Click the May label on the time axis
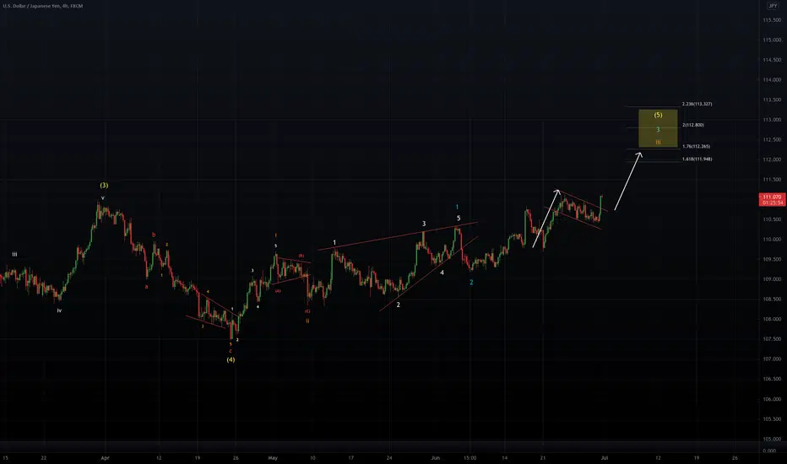The image size is (787, 464). (273, 458)
